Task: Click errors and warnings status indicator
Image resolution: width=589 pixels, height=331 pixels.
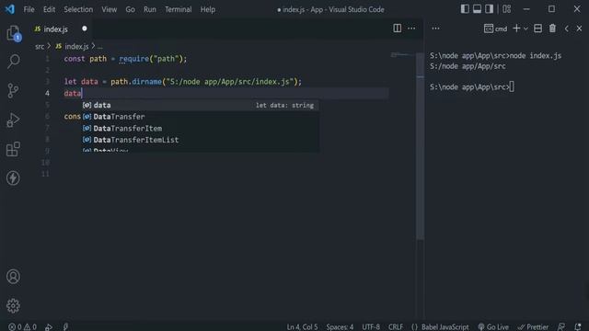Action: (x=22, y=327)
